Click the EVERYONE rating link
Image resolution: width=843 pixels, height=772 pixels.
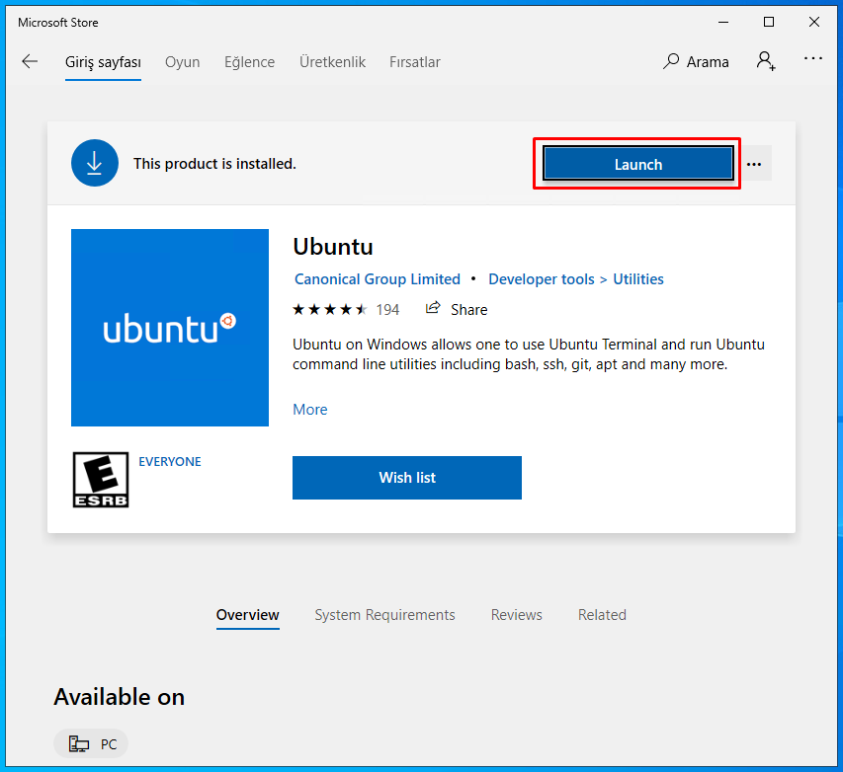(x=170, y=461)
